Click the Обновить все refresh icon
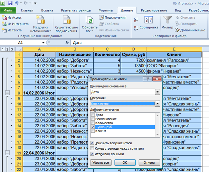This screenshot has height=172, width=209. 89,20
